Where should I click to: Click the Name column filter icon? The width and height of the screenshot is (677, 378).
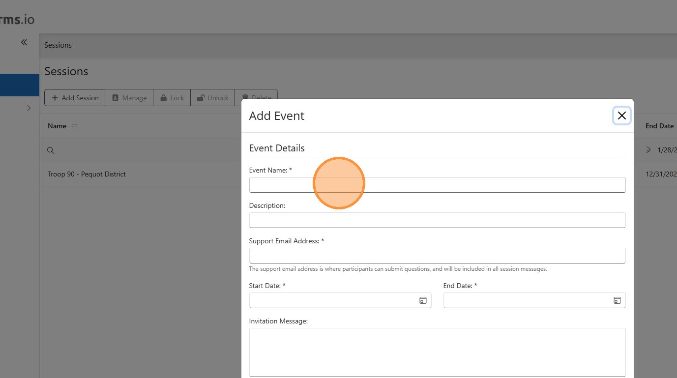[75, 126]
